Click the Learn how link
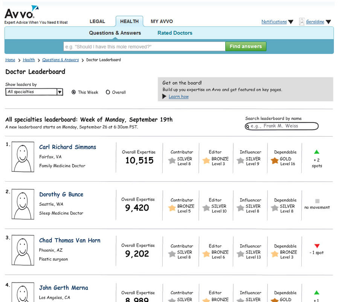The width and height of the screenshot is (339, 302). click(179, 97)
